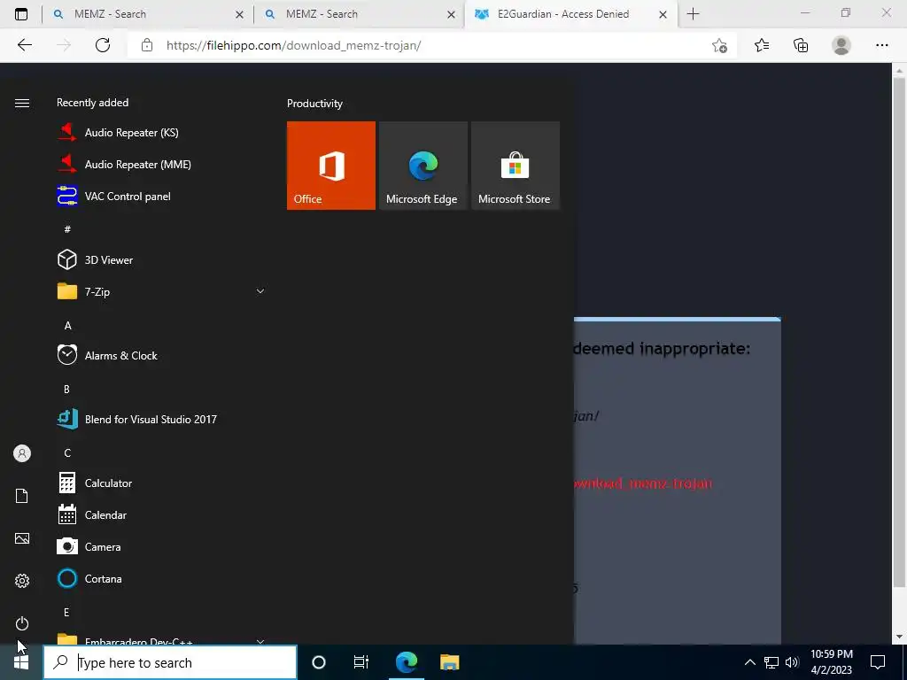The height and width of the screenshot is (680, 907).
Task: Expand the Start menu hamburger
Action: [x=22, y=103]
